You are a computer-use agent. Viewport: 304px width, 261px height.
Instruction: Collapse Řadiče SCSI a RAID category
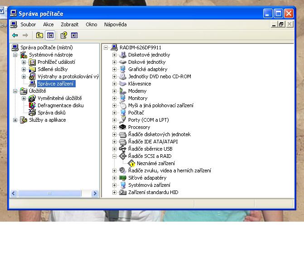114,156
